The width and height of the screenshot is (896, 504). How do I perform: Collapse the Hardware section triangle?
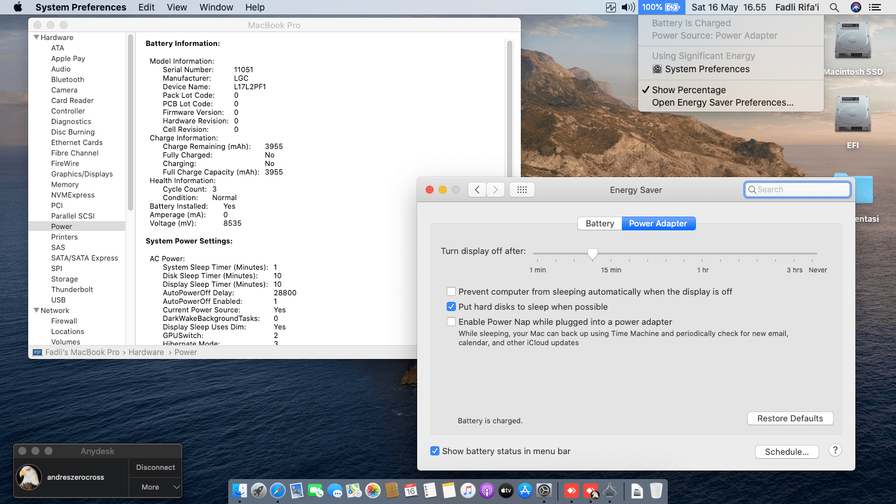pos(36,37)
